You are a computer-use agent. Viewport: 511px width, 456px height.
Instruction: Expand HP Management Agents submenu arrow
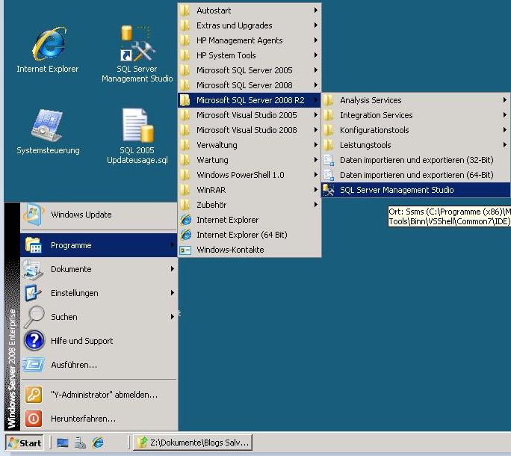coord(315,40)
